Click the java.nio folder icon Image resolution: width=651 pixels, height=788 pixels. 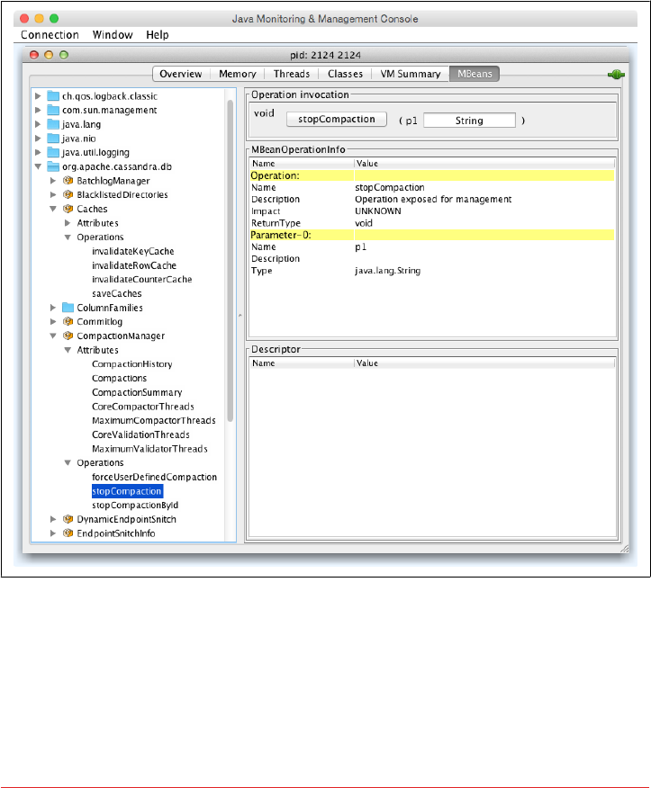pos(53,139)
